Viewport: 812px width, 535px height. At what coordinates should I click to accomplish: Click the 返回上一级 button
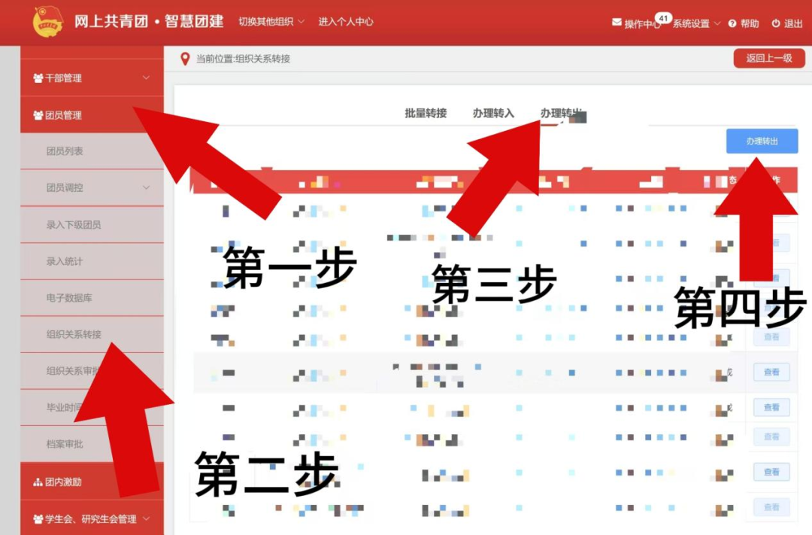point(769,58)
